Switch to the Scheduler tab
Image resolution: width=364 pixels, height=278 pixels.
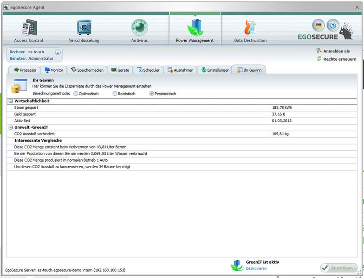(x=148, y=70)
